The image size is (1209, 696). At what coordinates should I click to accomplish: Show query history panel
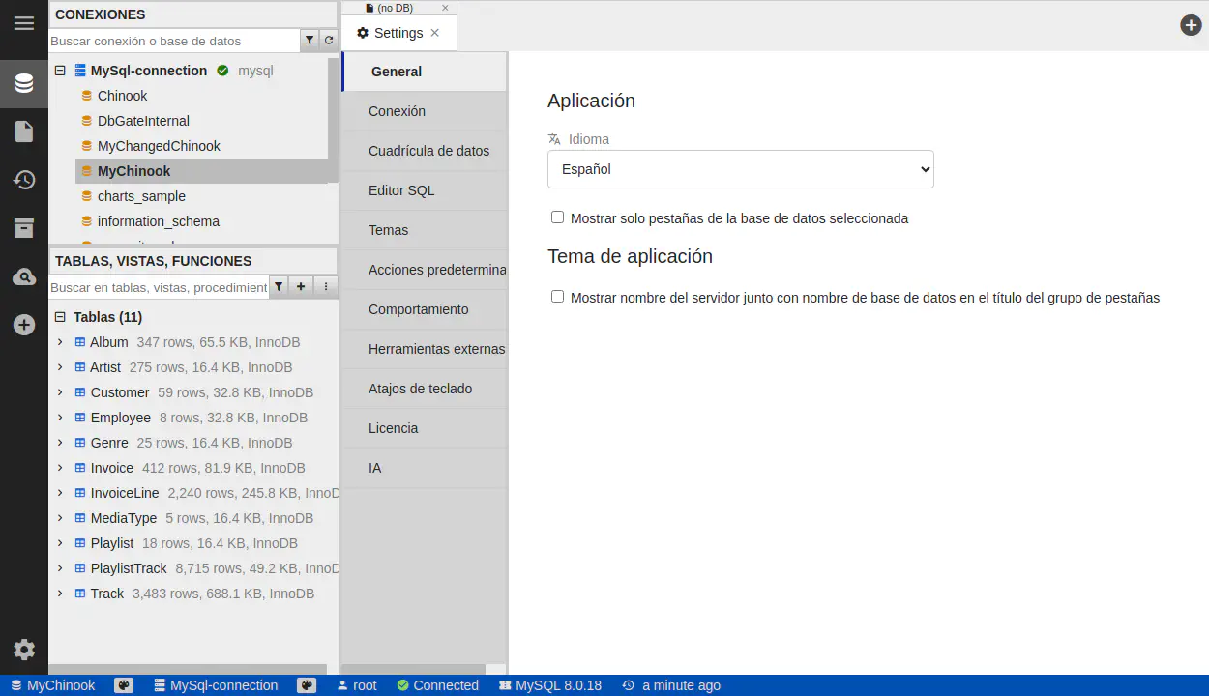click(x=24, y=180)
